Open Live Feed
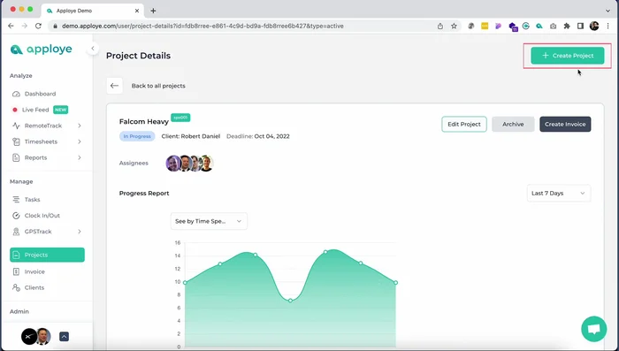The height and width of the screenshot is (351, 619). coord(35,110)
